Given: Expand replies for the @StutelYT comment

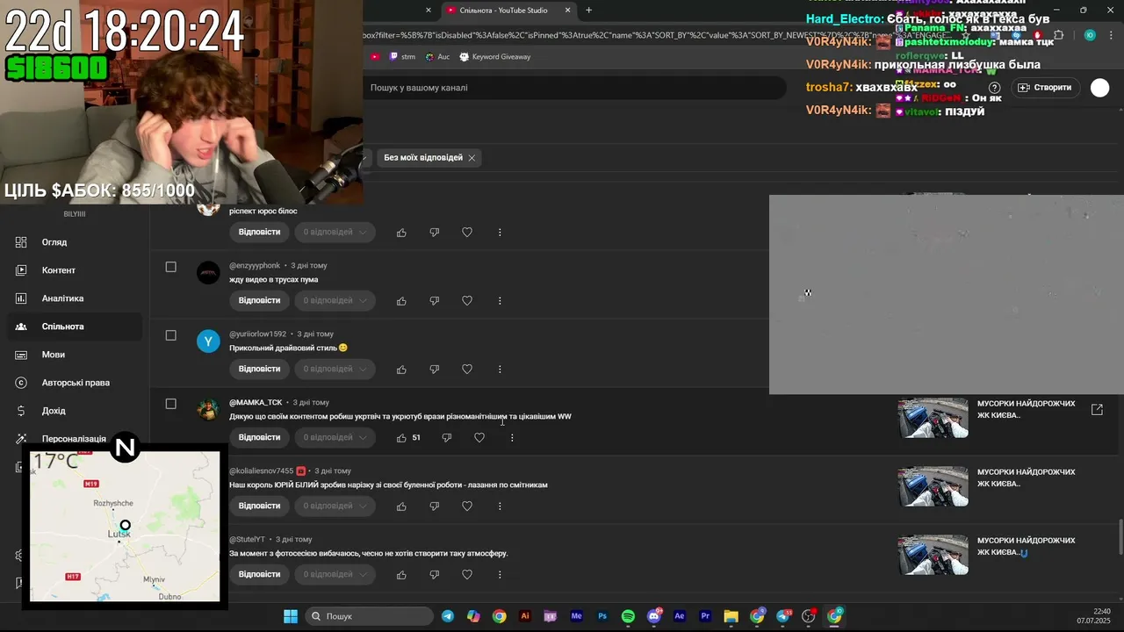Looking at the screenshot, I should pyautogui.click(x=335, y=575).
